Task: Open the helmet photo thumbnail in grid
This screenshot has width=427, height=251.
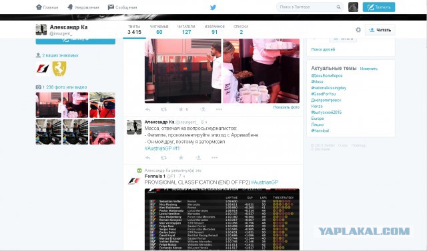Action: click(102, 105)
